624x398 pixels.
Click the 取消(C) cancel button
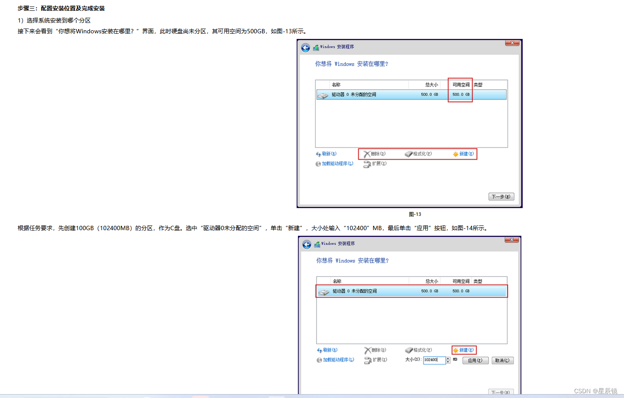pyautogui.click(x=503, y=360)
